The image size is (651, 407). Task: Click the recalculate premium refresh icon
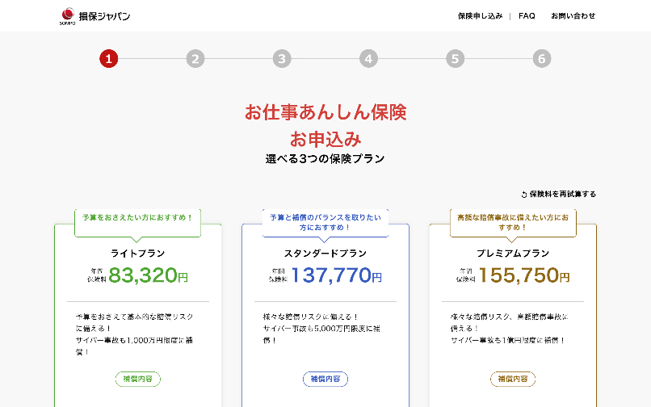tap(524, 195)
